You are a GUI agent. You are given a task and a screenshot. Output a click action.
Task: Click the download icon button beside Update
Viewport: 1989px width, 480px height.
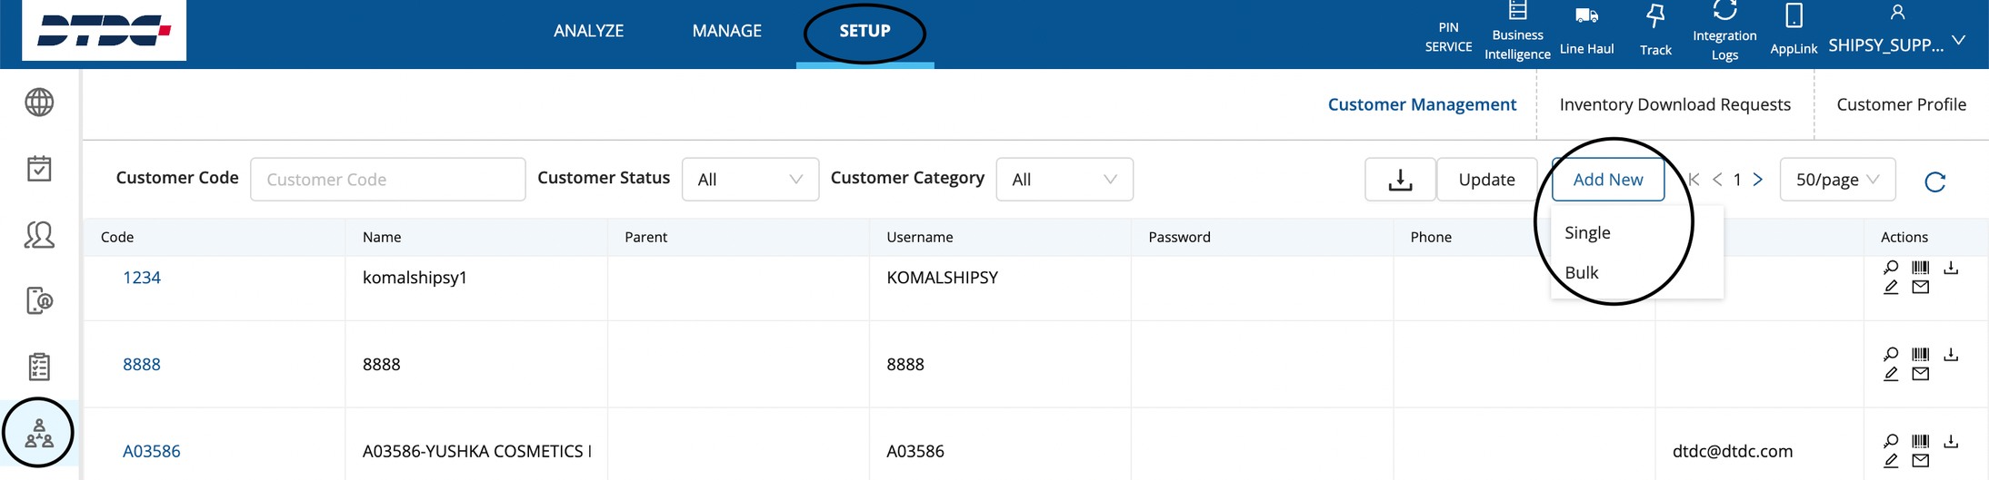coord(1400,180)
